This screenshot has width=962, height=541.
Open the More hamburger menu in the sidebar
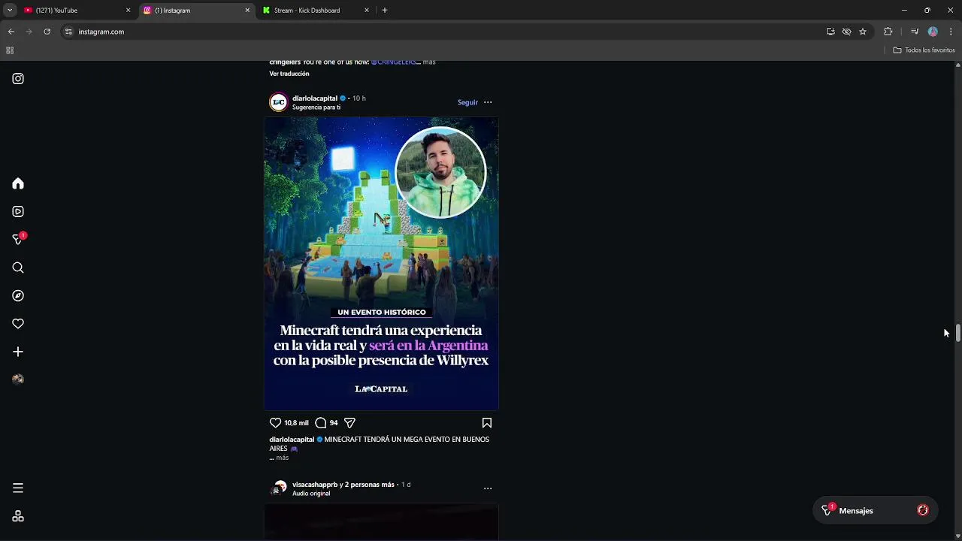[x=18, y=488]
